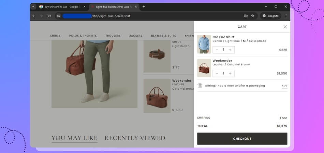Switch to RECENTLY VIEWED tab
The image size is (324, 153).
pyautogui.click(x=135, y=138)
